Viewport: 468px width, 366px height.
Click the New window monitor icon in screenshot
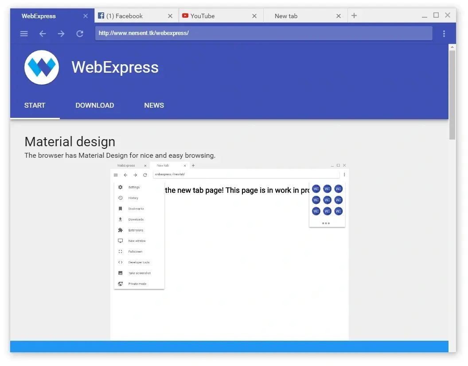click(120, 241)
